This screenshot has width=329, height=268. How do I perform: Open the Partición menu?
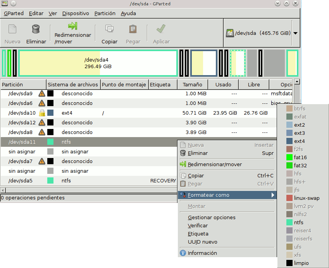105,13
